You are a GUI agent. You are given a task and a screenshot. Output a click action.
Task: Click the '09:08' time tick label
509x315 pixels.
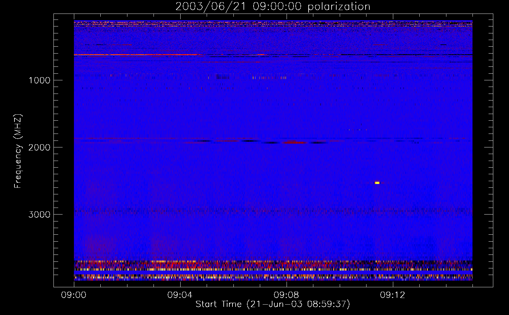[286, 295]
